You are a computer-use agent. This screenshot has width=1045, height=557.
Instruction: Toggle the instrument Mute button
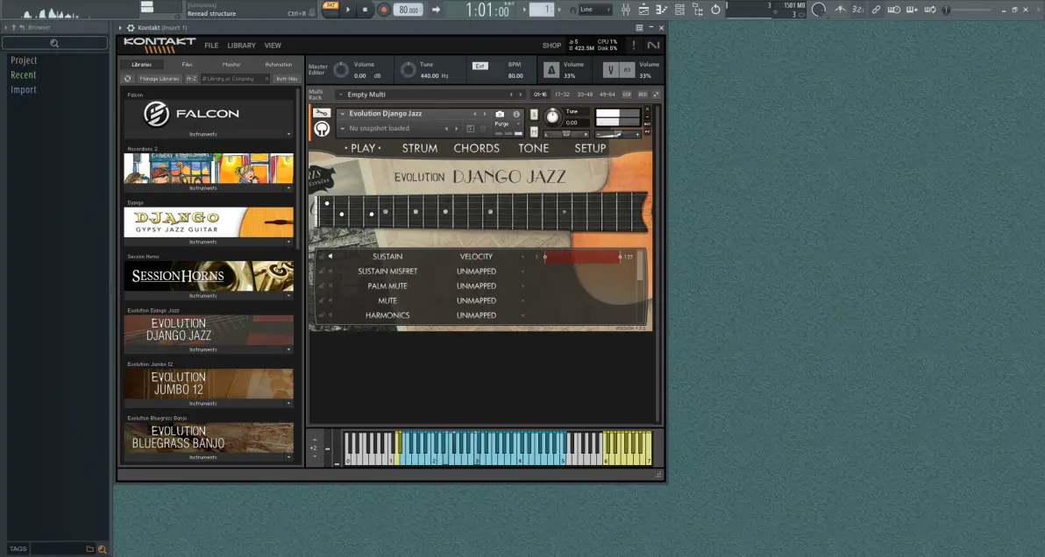pyautogui.click(x=534, y=131)
